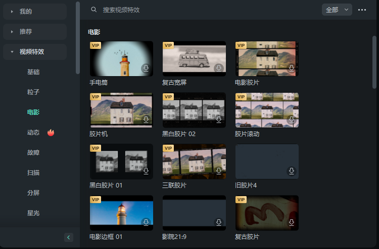Screen dimensions: 379x249
Task: Select the 电影 category in the sidebar
Action: [x=33, y=112]
